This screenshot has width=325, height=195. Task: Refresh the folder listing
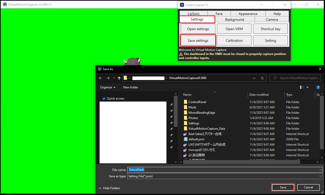click(x=262, y=78)
